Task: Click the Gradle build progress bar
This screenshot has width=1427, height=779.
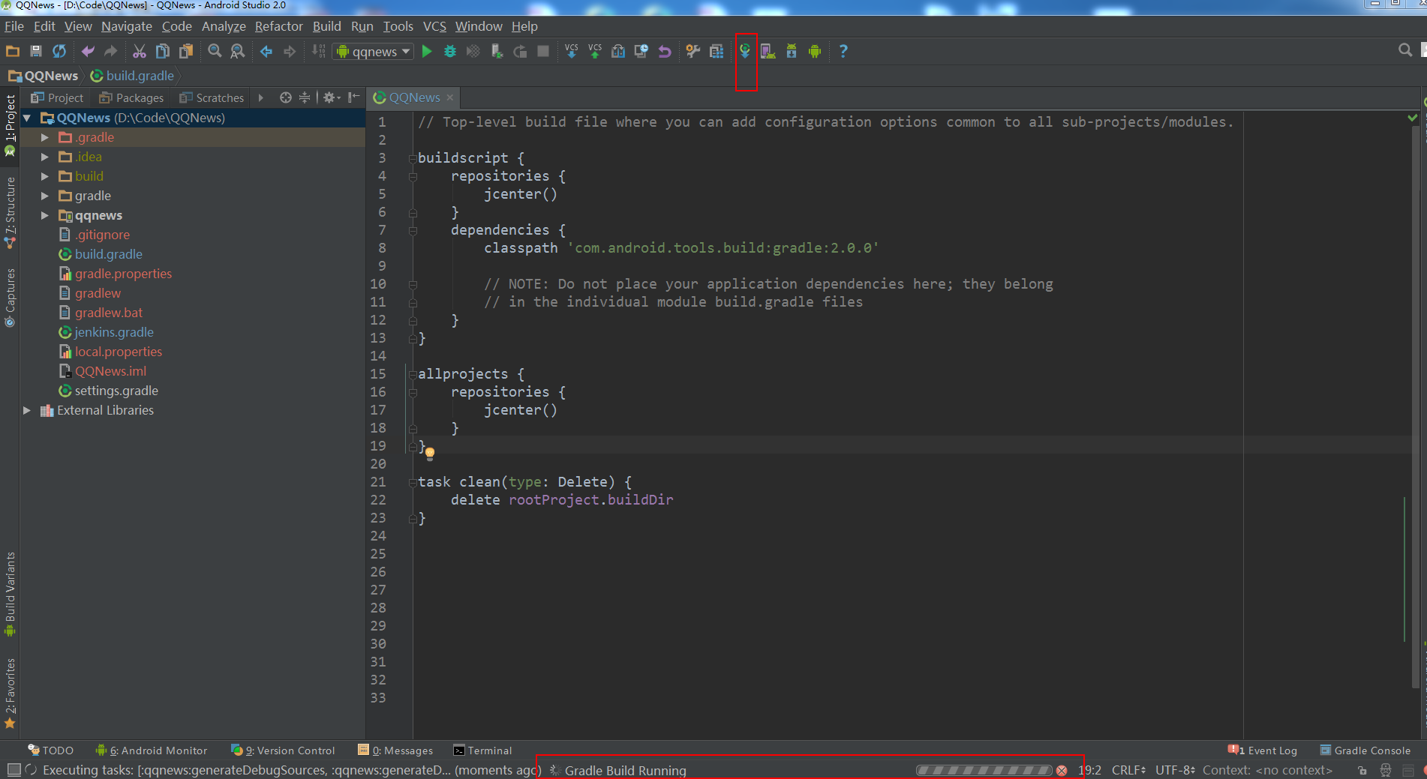Action: click(984, 770)
